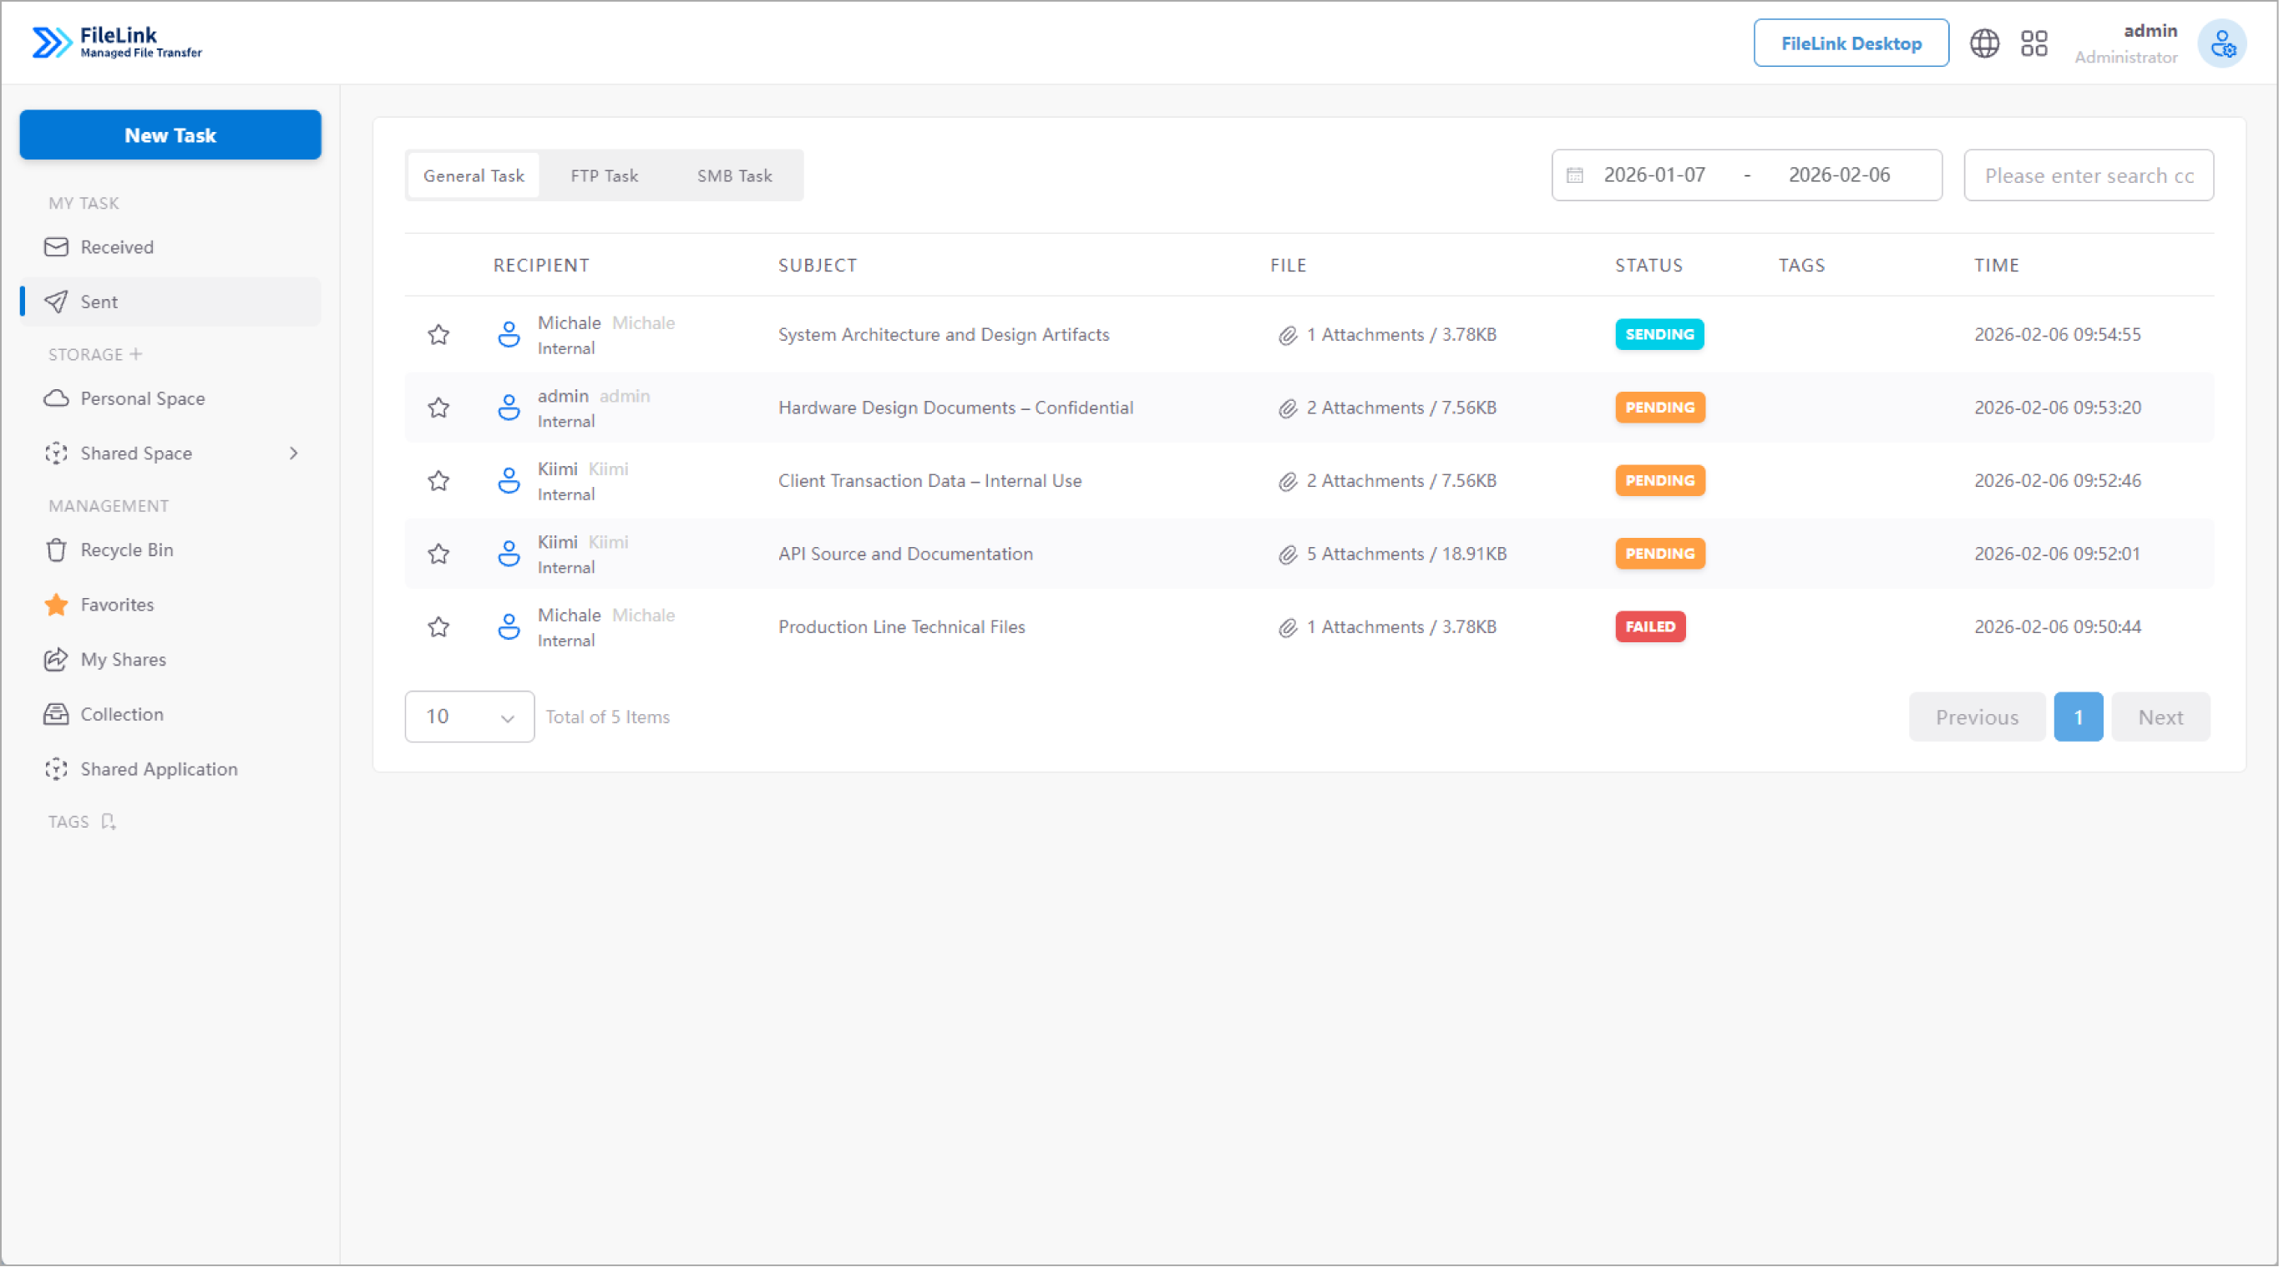
Task: Favorite the Hardware Design Documents task
Action: (x=438, y=408)
